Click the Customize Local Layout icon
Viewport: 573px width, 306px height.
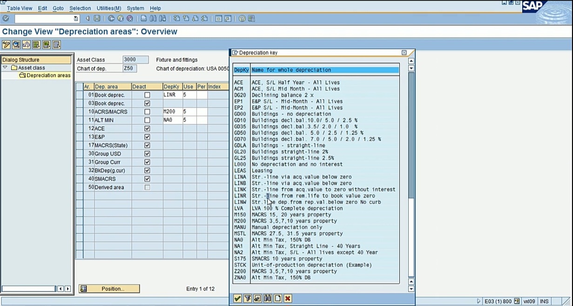point(251,19)
